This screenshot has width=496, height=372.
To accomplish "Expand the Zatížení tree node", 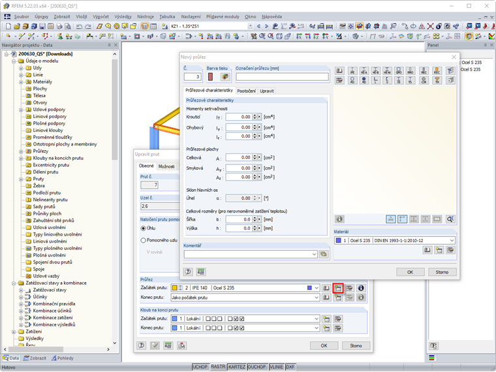I will [x=14, y=332].
